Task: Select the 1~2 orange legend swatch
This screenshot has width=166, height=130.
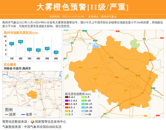Action: (67, 111)
